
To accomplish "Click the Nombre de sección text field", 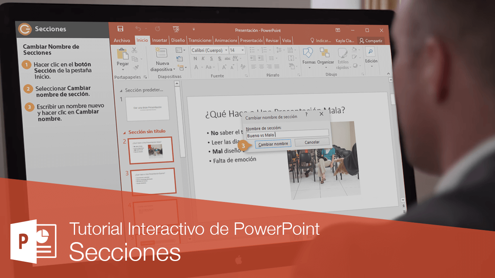I will click(287, 134).
